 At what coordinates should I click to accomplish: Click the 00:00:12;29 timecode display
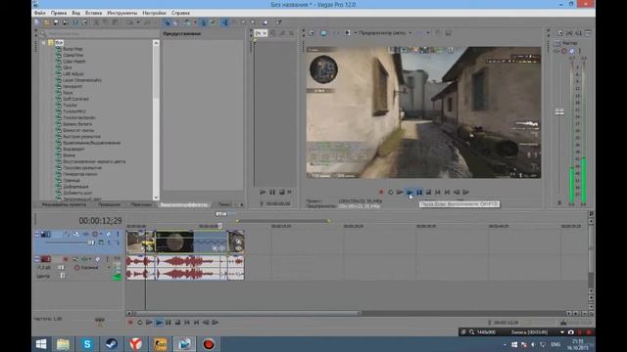coord(100,221)
